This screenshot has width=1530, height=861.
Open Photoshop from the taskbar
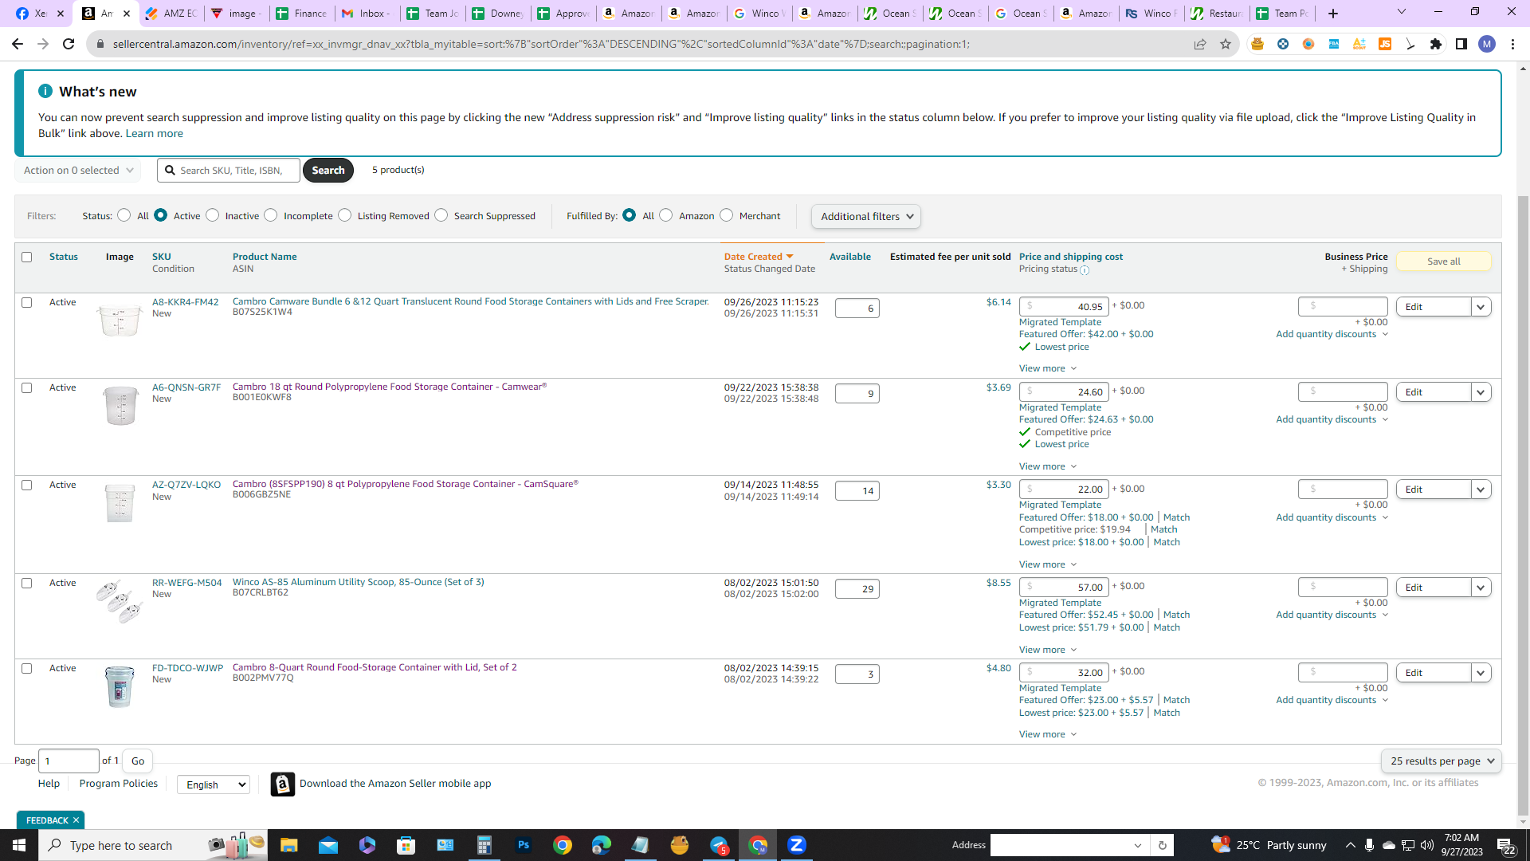tap(523, 845)
